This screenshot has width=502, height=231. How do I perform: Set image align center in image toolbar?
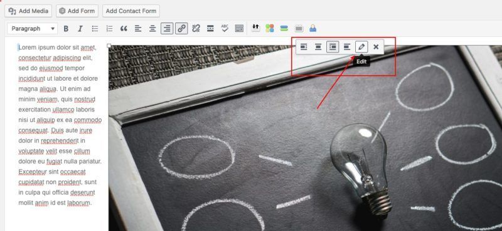coord(318,47)
